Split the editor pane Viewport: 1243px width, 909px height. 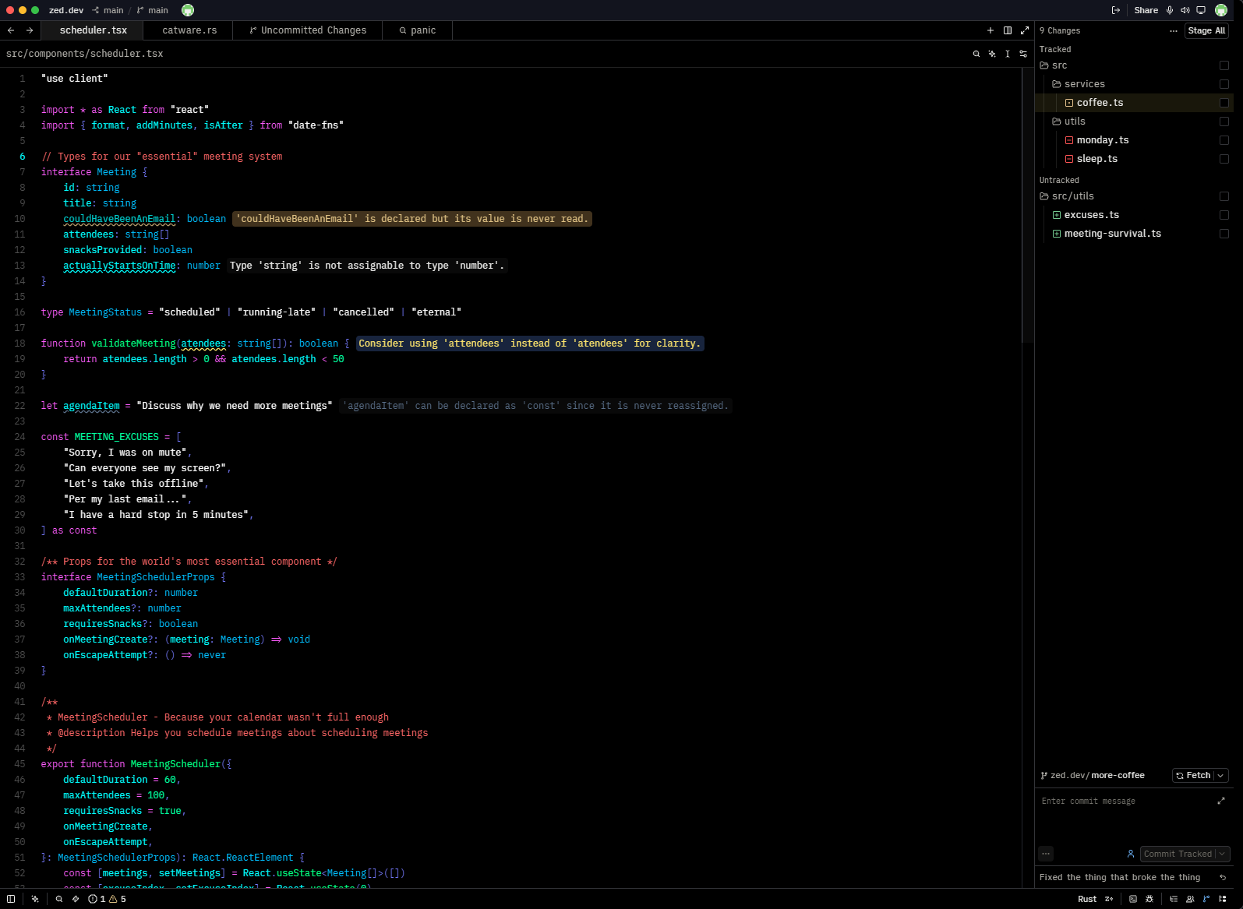(x=1008, y=30)
